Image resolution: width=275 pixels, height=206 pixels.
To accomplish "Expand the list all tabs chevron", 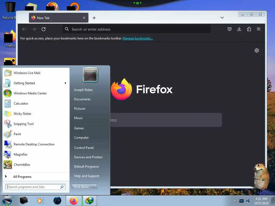I will coord(222,17).
